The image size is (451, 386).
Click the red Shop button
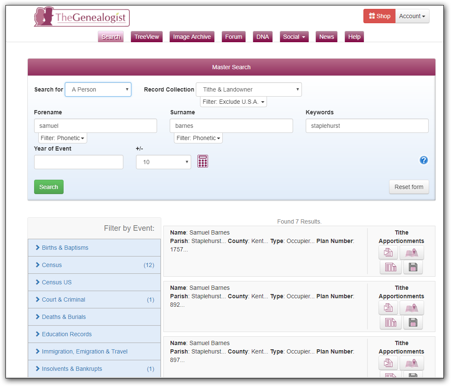[x=379, y=16]
